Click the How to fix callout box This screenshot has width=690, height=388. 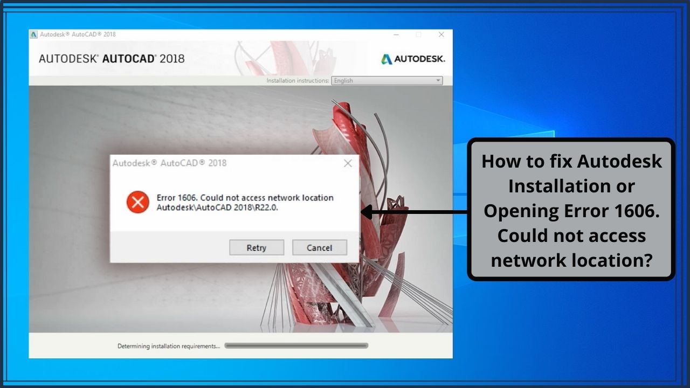tap(571, 210)
